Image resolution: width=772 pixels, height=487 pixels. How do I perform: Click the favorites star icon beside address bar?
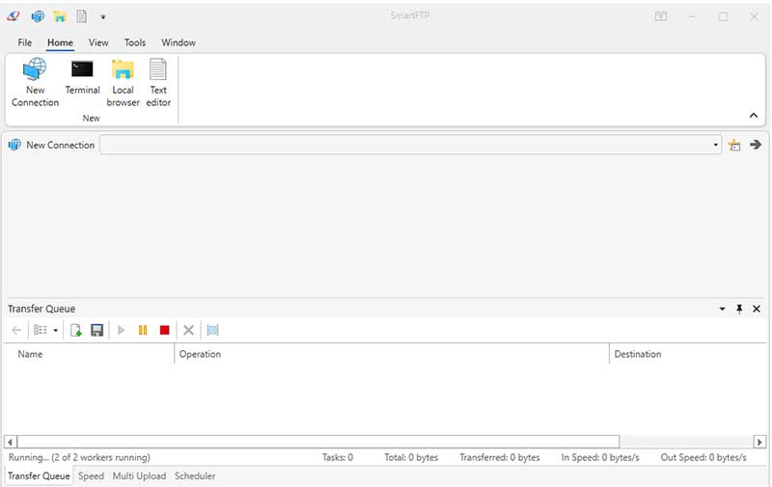pyautogui.click(x=734, y=145)
